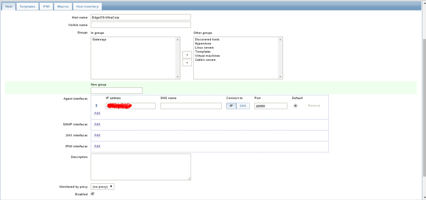Open the Monitored by proxy dropdown
426x200 pixels.
click(x=102, y=187)
